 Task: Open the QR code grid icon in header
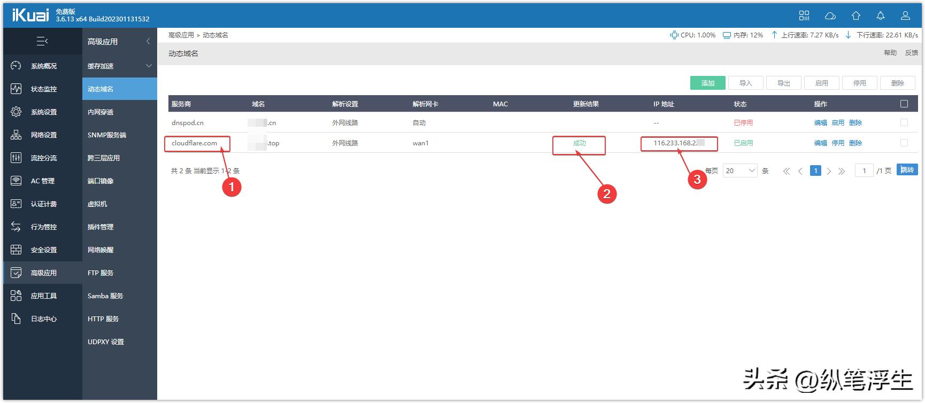coord(804,15)
